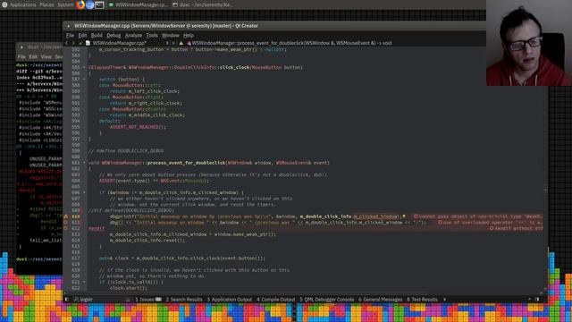
Task: Open the Build menu
Action: tap(97, 36)
